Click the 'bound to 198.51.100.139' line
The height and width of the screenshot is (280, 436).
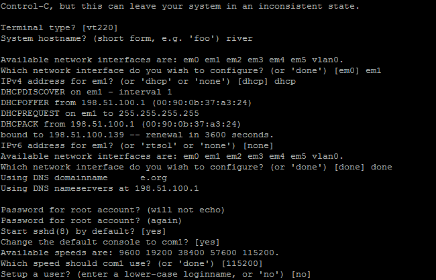134,135
